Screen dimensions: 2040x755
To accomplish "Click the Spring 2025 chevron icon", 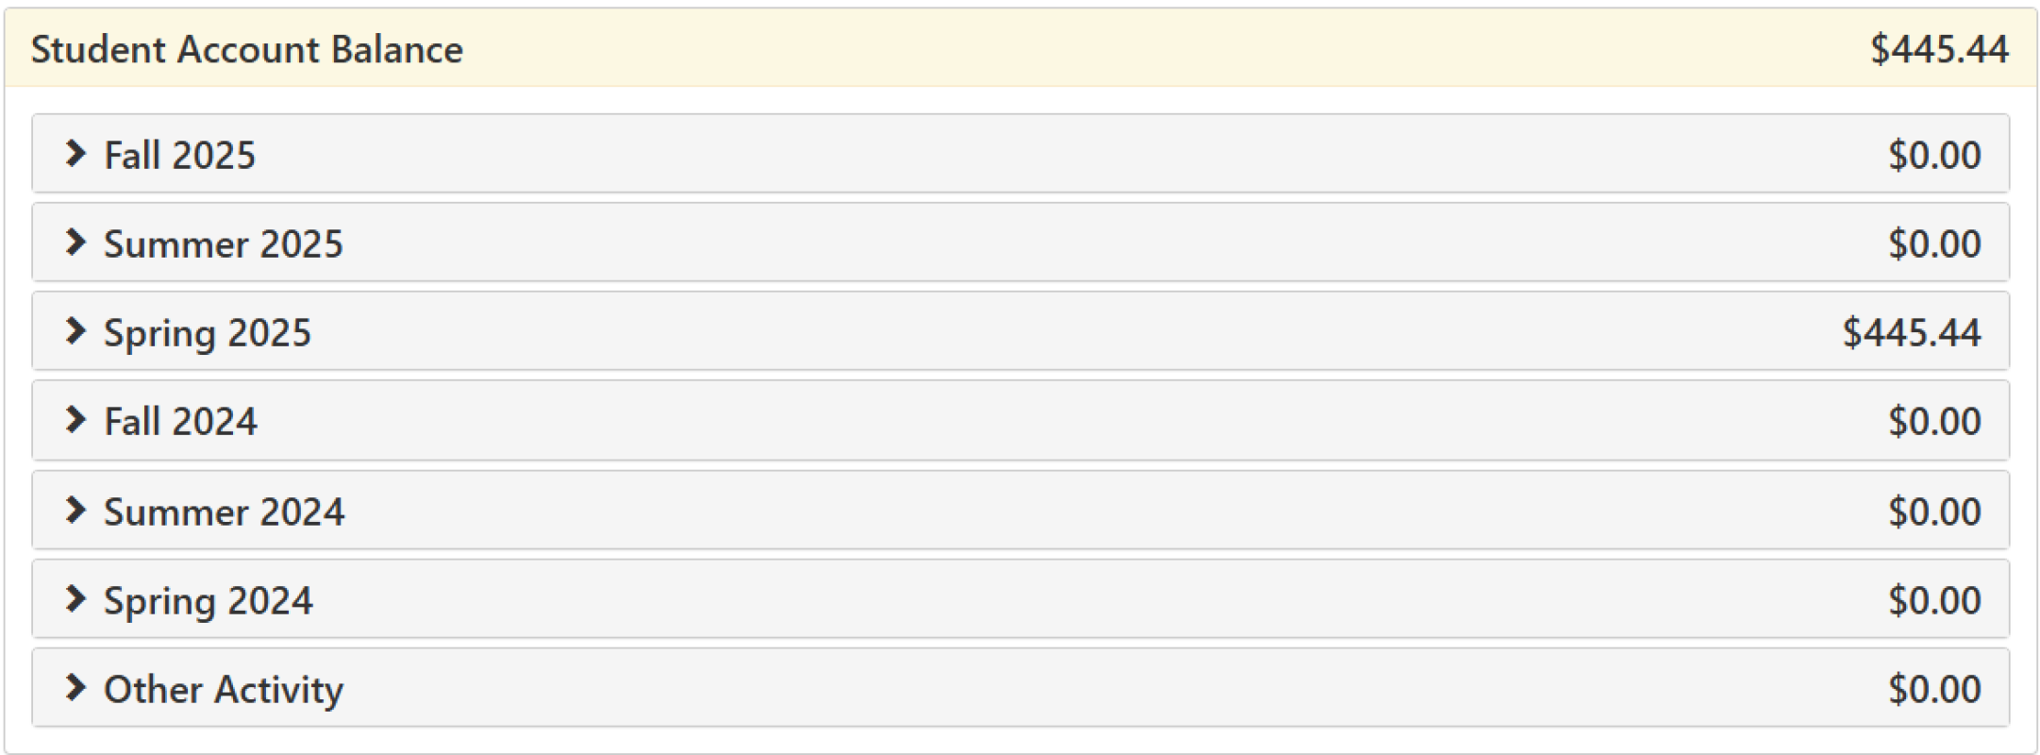I will [x=75, y=331].
